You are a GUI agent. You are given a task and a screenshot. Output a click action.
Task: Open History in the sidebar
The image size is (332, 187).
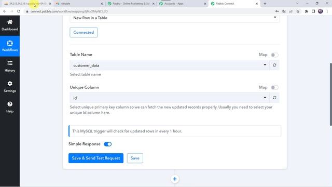tap(10, 66)
